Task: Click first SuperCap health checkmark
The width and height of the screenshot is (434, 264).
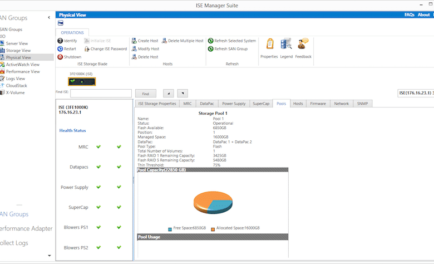Action: point(98,207)
